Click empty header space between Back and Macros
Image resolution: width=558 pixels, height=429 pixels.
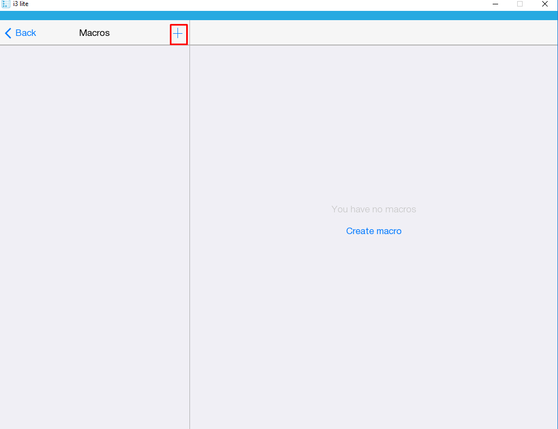click(57, 33)
